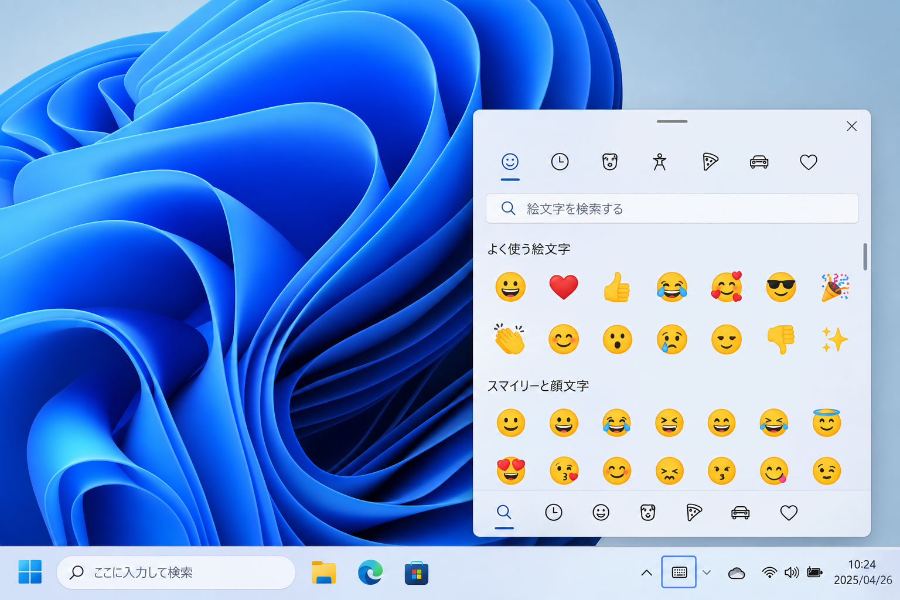Screen dimensions: 900x600
Task: Select the surprised open-mouth face emoji
Action: (x=618, y=339)
